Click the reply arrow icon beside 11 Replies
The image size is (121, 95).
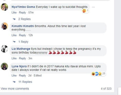click(x=14, y=82)
